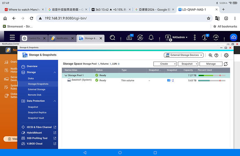Bookmark this page with star icon

pos(208,18)
